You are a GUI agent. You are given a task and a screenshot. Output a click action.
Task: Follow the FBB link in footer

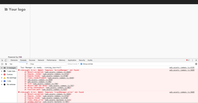(20, 57)
